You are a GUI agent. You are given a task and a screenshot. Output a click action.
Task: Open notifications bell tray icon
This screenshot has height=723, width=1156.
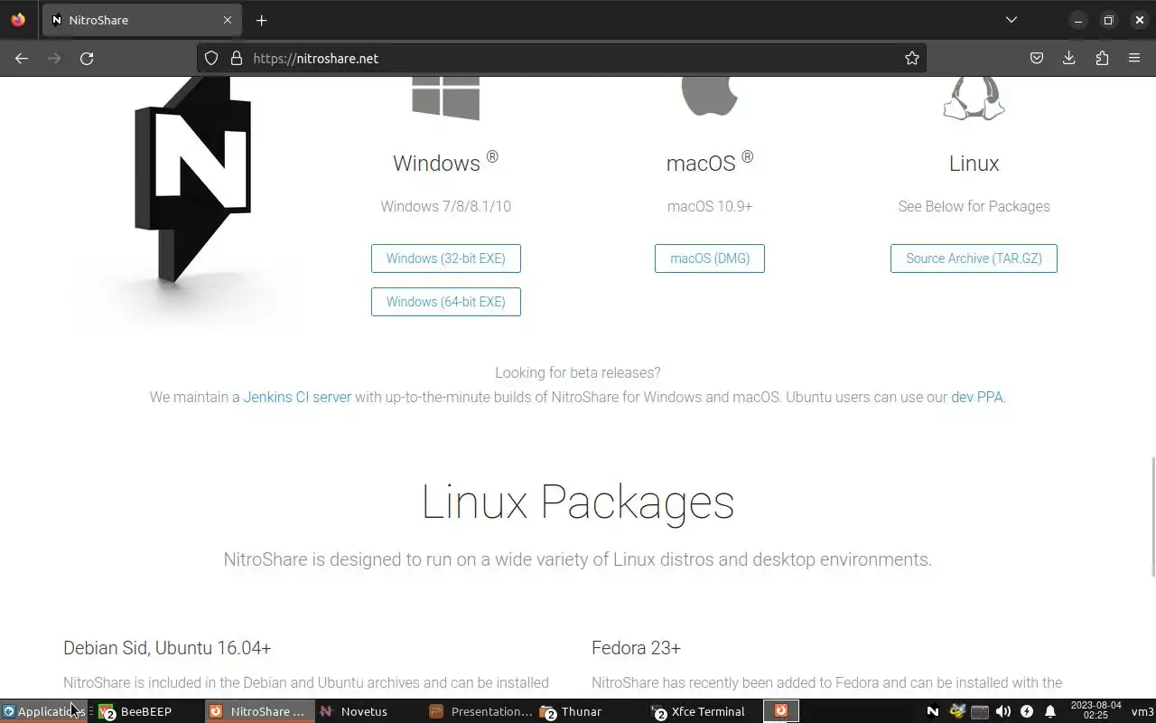point(1050,711)
